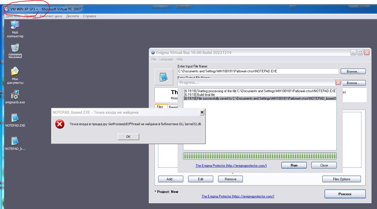This screenshot has height=209, width=377.
Task: Click the Virtual PC title bar icon
Action: [7, 9]
